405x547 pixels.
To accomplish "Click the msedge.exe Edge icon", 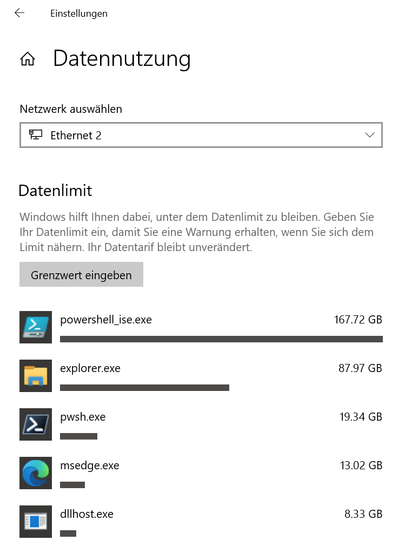I will pos(36,473).
